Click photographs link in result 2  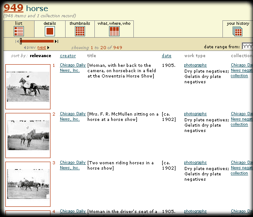(x=195, y=114)
